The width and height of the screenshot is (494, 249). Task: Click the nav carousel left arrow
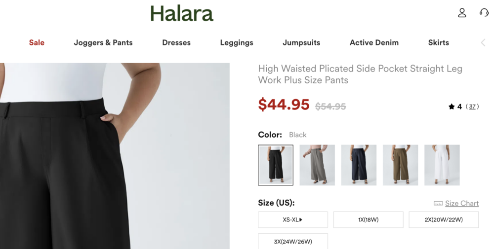(x=483, y=43)
